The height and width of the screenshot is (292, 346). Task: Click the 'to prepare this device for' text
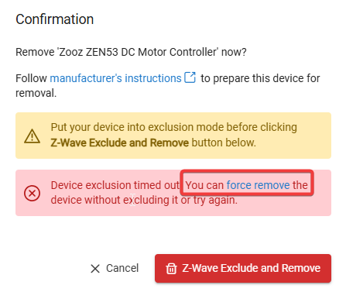tap(260, 78)
